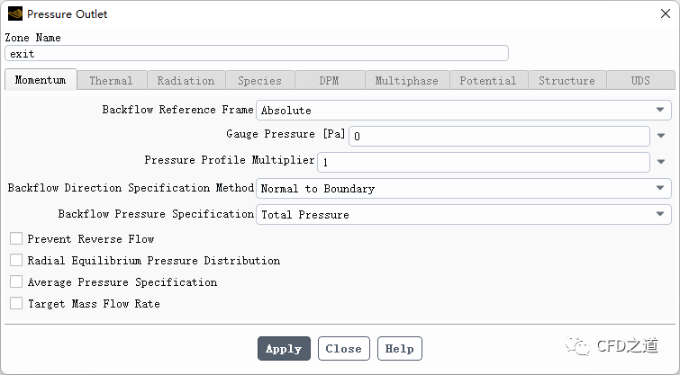Click Pressure Profile Multiplier side arrow
Image resolution: width=680 pixels, height=375 pixels.
pos(661,163)
